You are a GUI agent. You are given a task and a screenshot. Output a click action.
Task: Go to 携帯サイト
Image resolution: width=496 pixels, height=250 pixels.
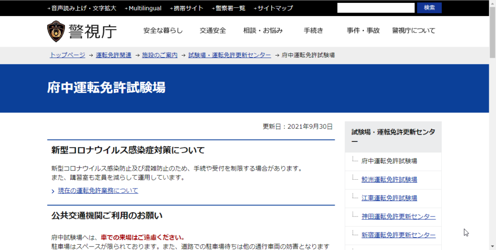click(x=188, y=8)
